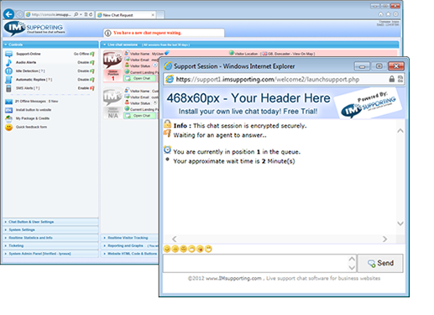This screenshot has width=434, height=315.
Task: Disable Idle Detection
Action: [x=86, y=71]
